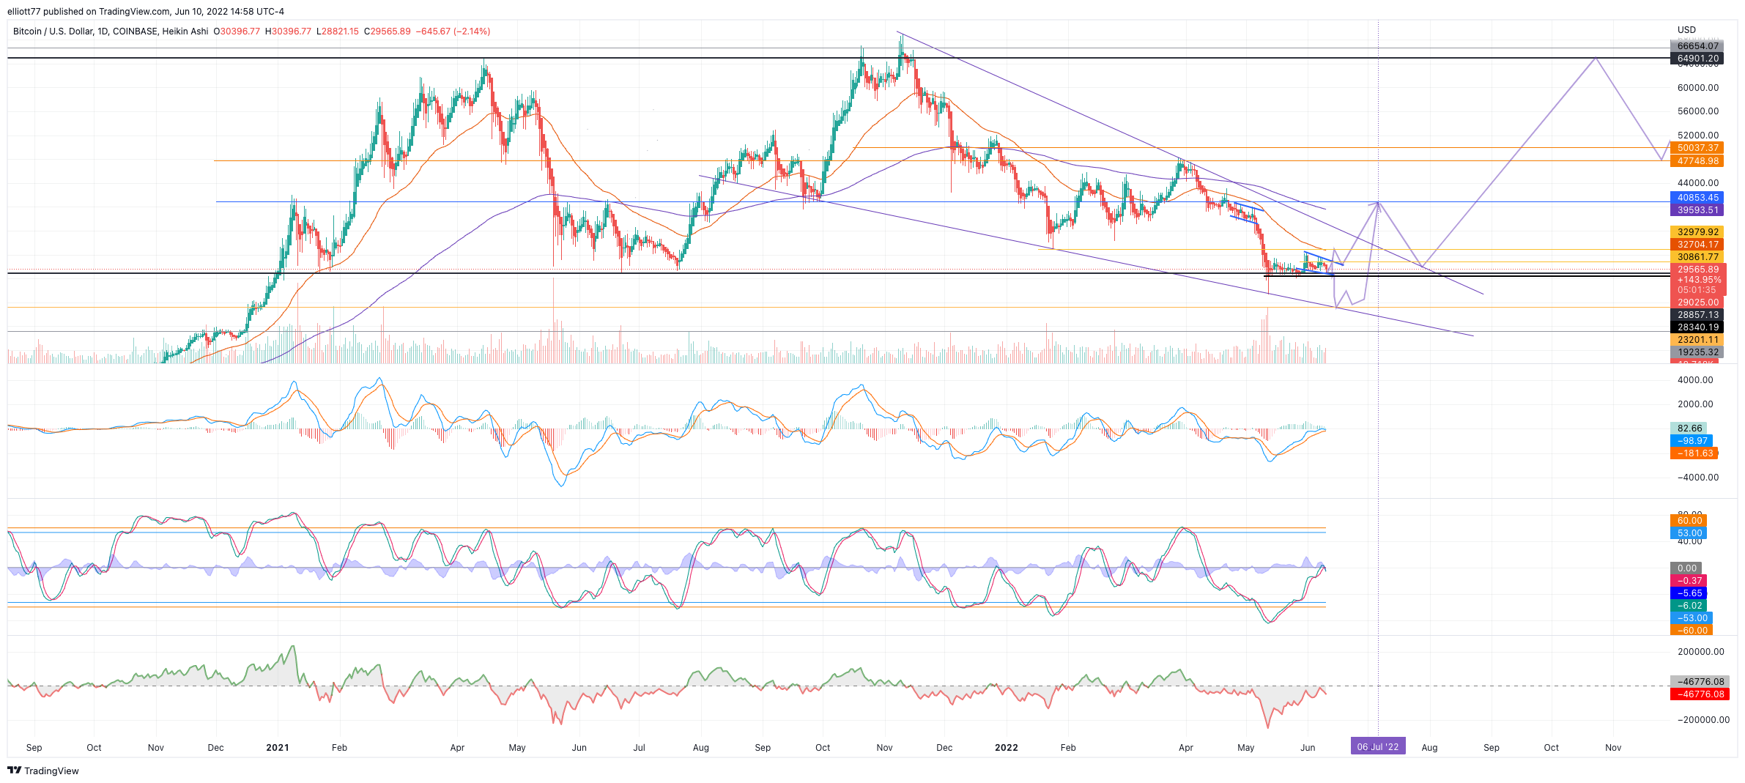
Task: Click the gray 66654.07 price label
Action: (x=1697, y=46)
